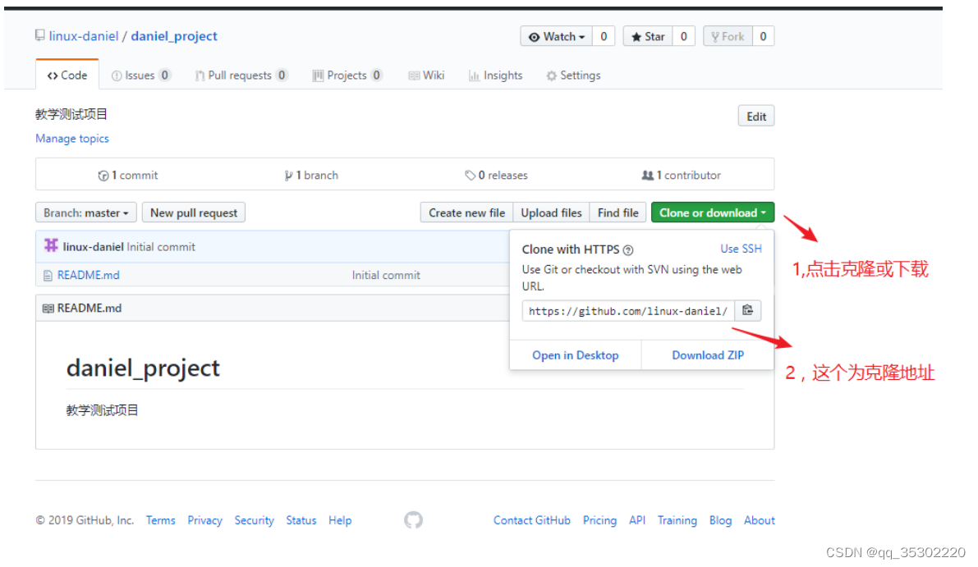Open README.md in file list
The image size is (978, 567).
[x=89, y=275]
